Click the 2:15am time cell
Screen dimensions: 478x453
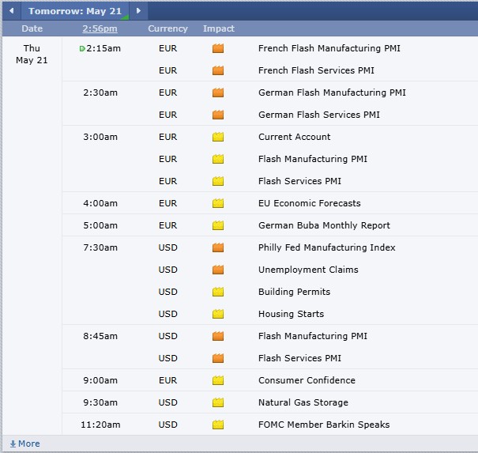[104, 48]
